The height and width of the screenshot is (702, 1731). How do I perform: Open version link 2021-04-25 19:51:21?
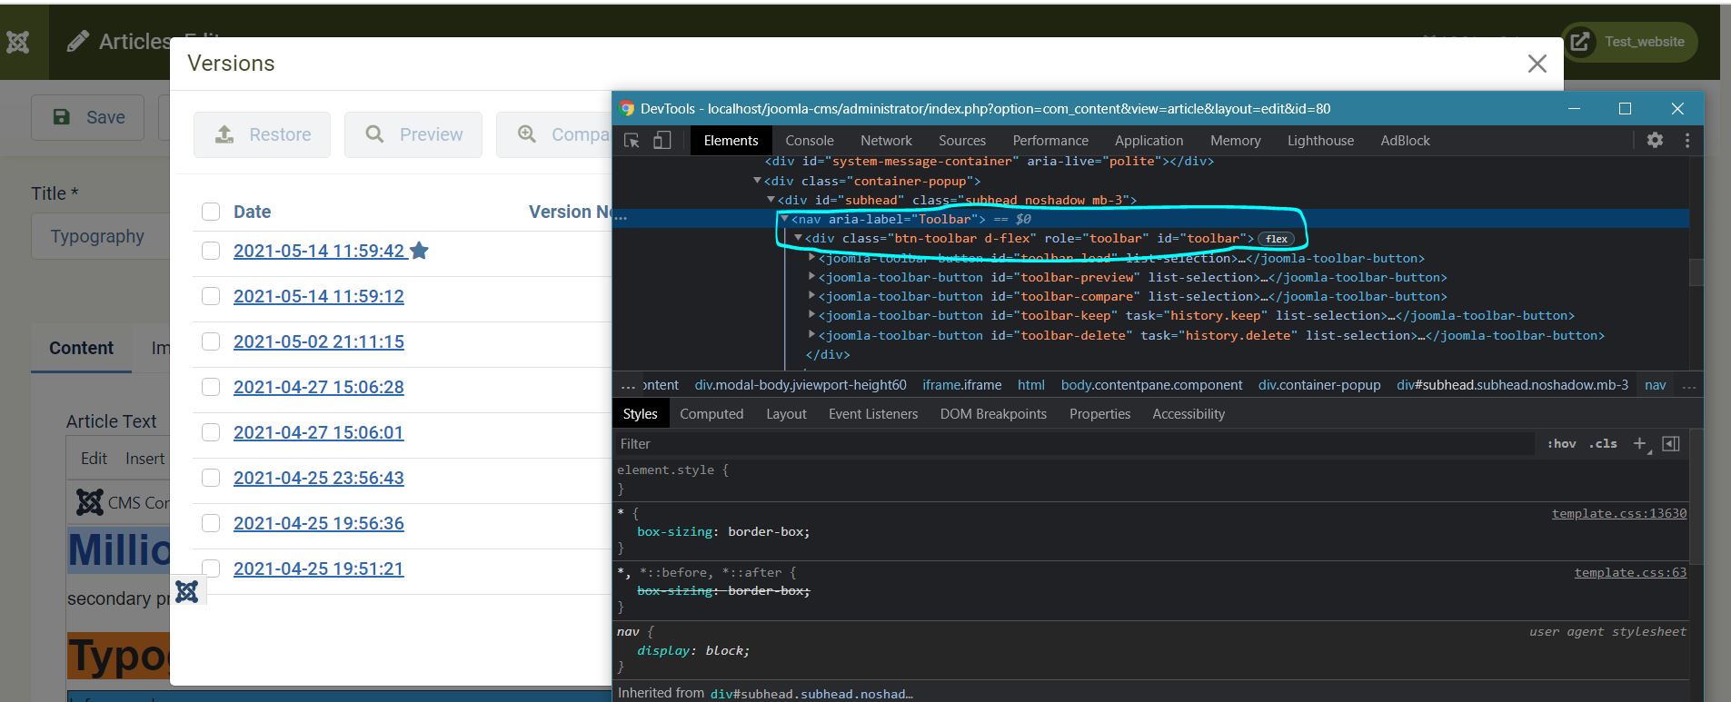tap(319, 569)
